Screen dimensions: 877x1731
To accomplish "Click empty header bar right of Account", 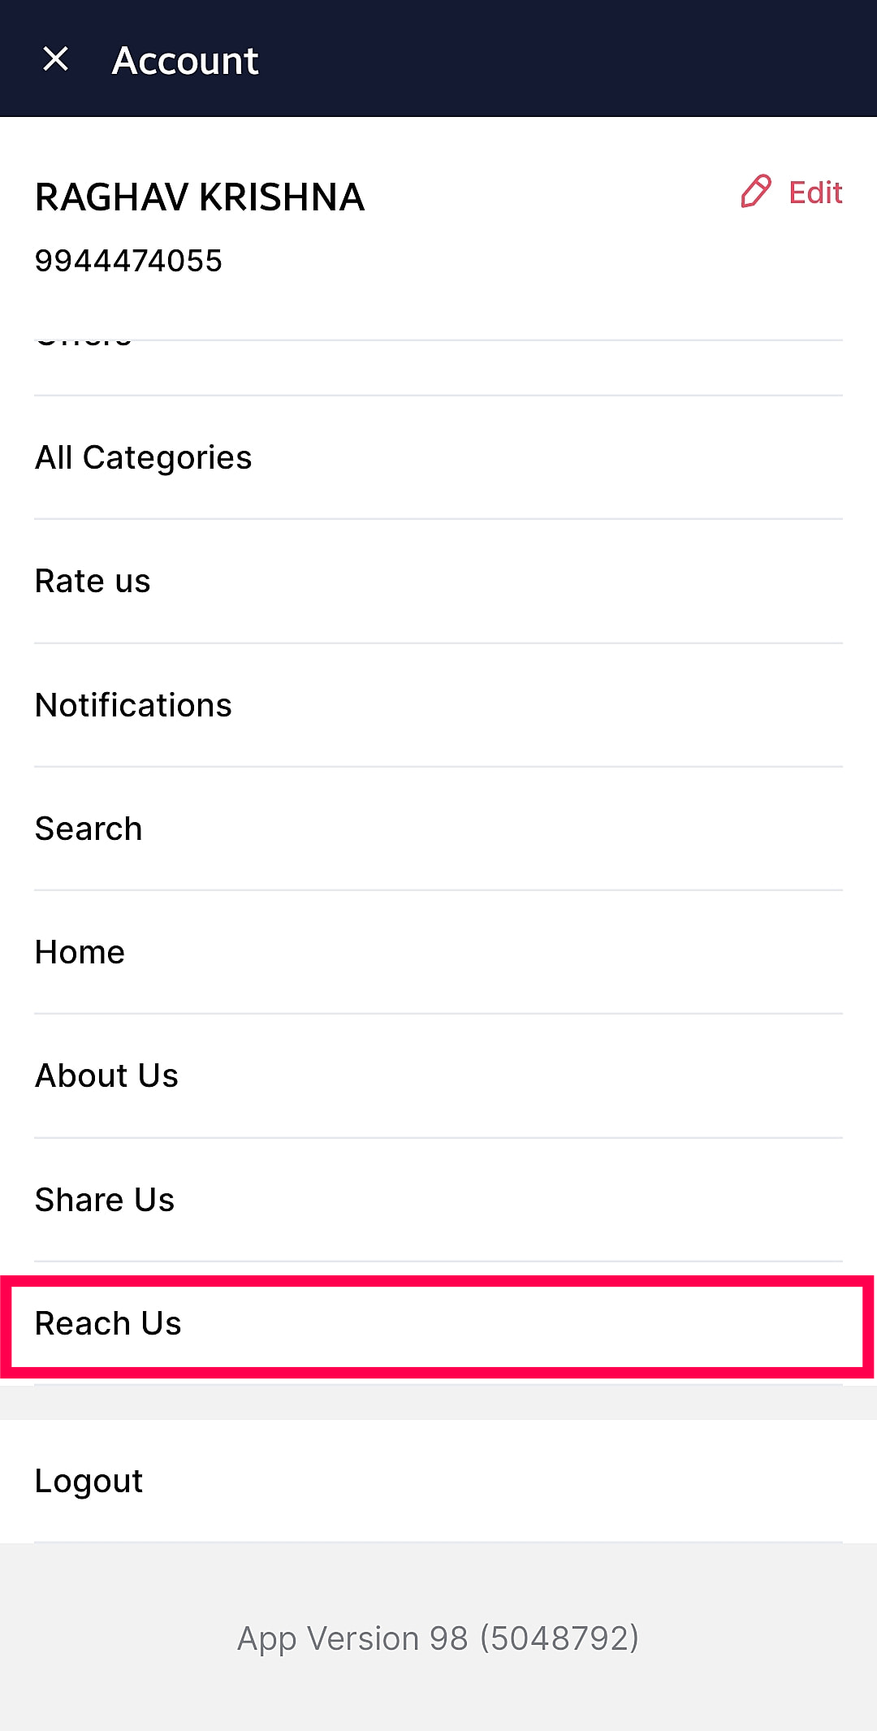I will (568, 59).
